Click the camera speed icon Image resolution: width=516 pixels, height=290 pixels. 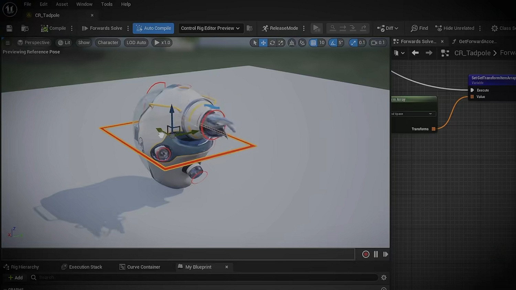(x=374, y=43)
